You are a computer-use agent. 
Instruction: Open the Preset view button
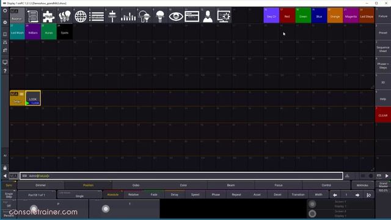pyautogui.click(x=383, y=32)
